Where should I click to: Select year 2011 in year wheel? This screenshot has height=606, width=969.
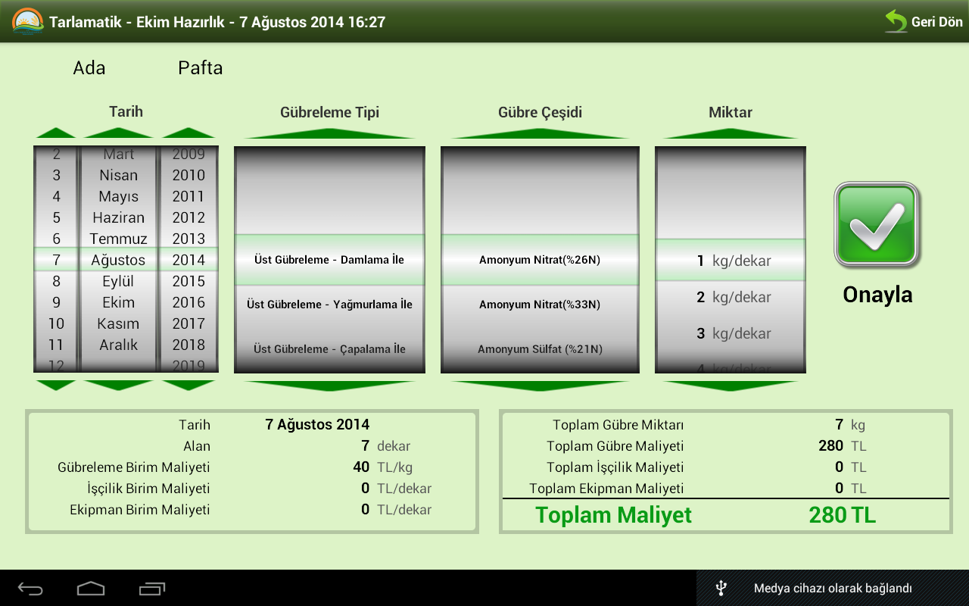point(189,196)
